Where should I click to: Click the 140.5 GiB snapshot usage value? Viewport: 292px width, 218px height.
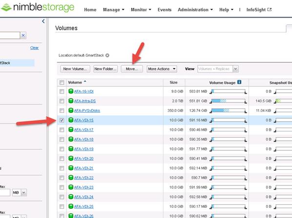[263, 101]
